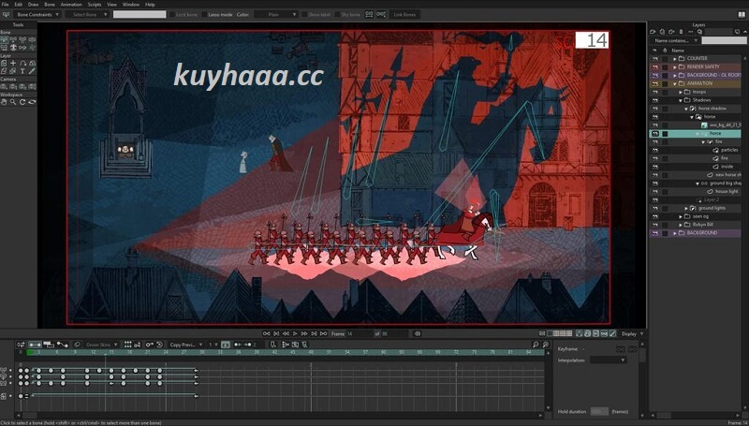This screenshot has width=749, height=426.
Task: Click the Rewind to start button
Action: point(267,334)
